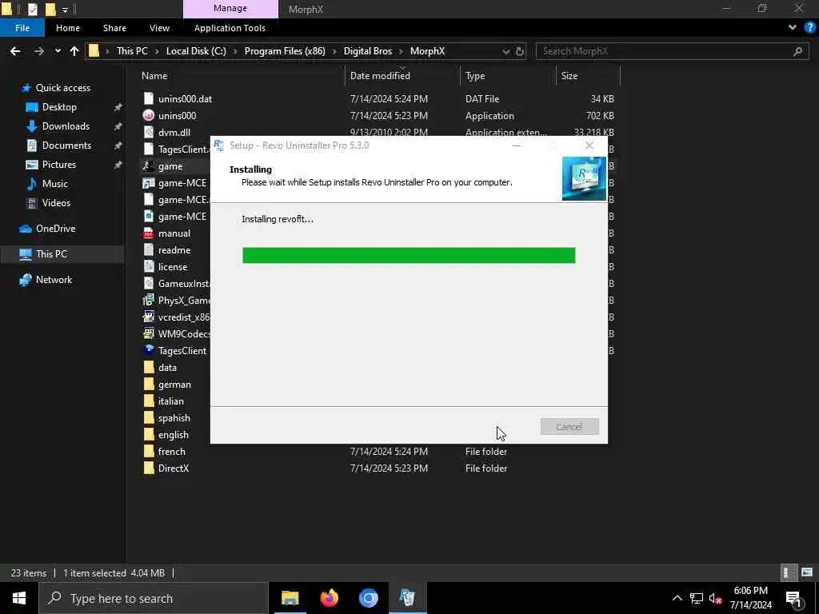The image size is (819, 614).
Task: Select the french folder
Action: click(x=171, y=452)
